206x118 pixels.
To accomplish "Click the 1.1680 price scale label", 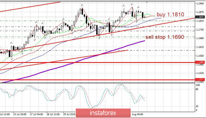I will pyautogui.click(x=200, y=38).
